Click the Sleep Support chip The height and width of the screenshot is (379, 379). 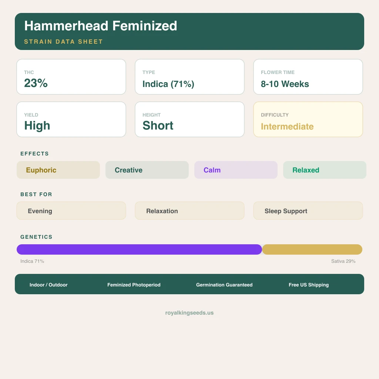(x=308, y=211)
